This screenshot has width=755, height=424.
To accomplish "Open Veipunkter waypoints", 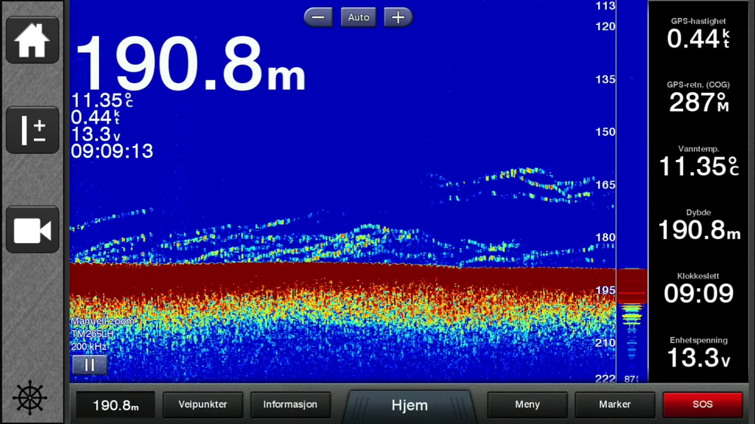I will tap(202, 404).
